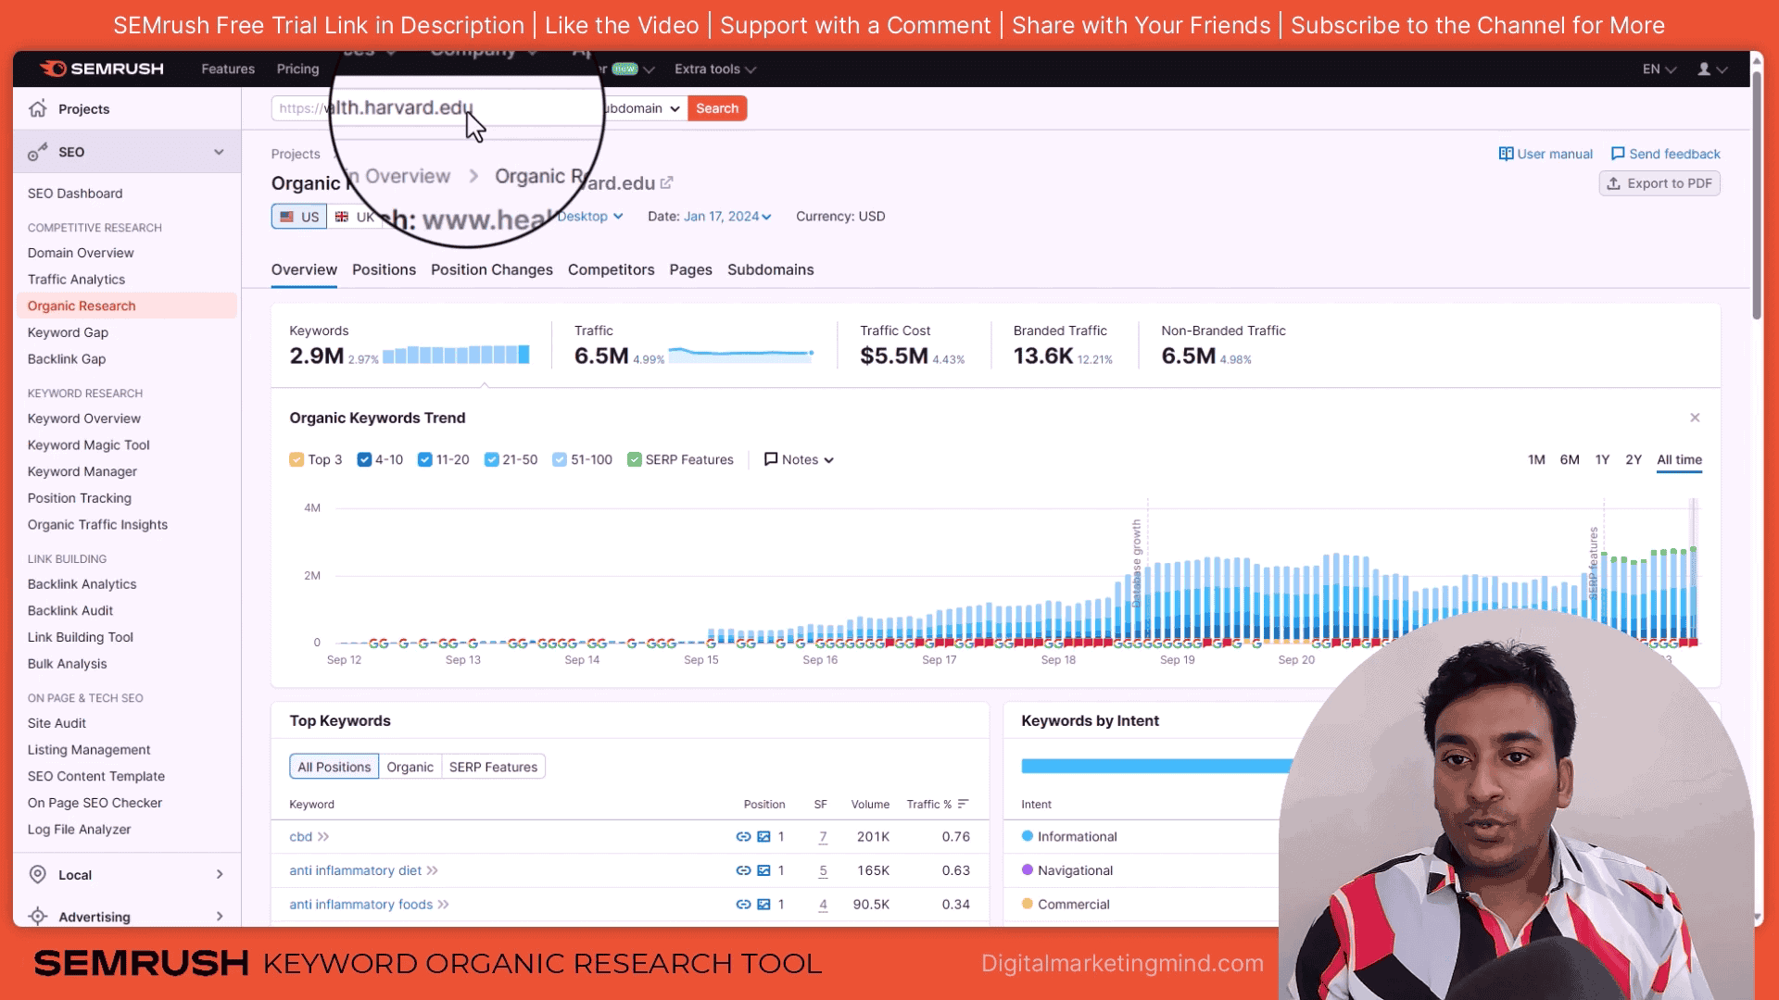
Task: Click the Advertising target icon
Action: 38,916
